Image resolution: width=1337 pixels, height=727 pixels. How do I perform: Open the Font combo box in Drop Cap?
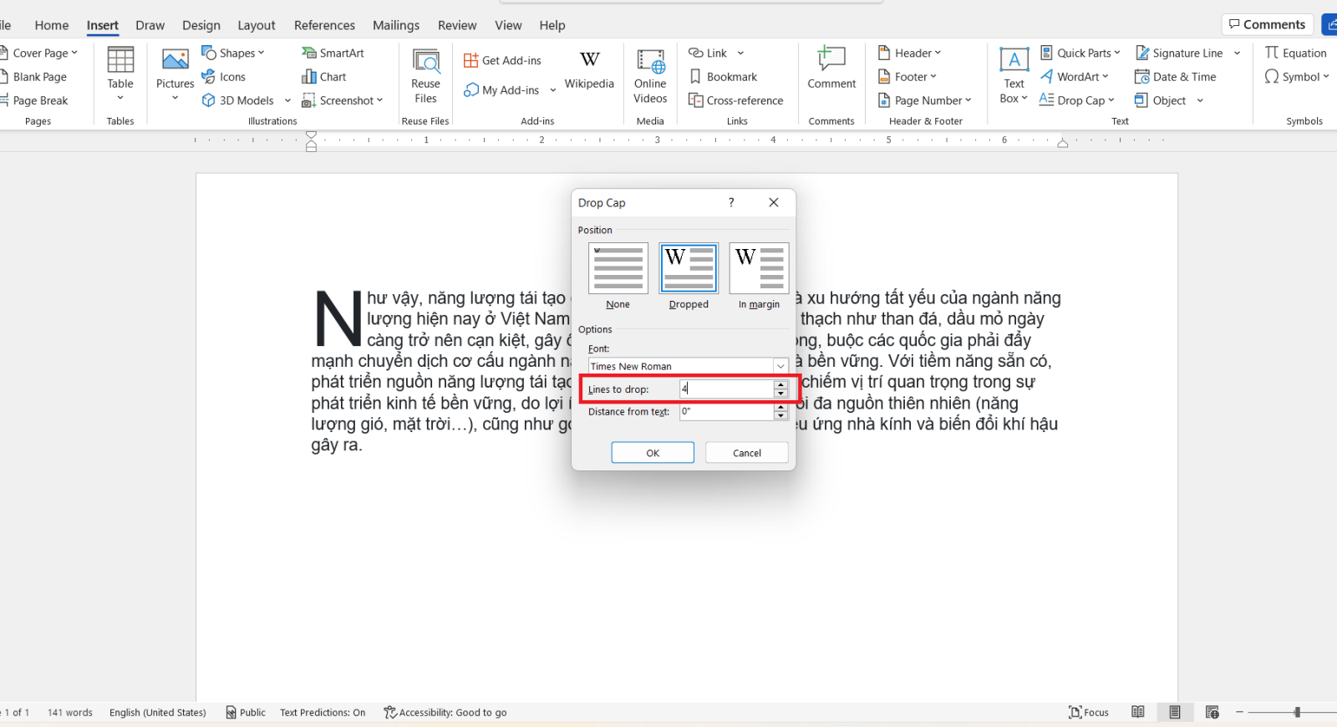(689, 366)
